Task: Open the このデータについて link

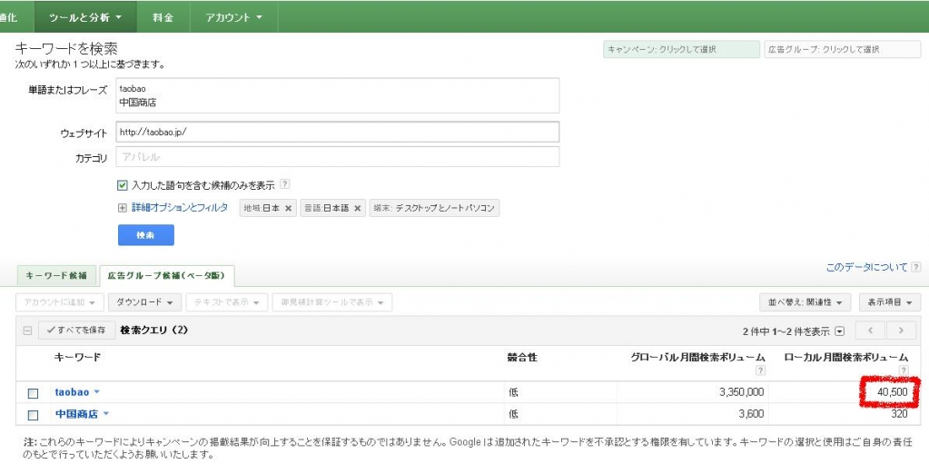Action: click(866, 267)
